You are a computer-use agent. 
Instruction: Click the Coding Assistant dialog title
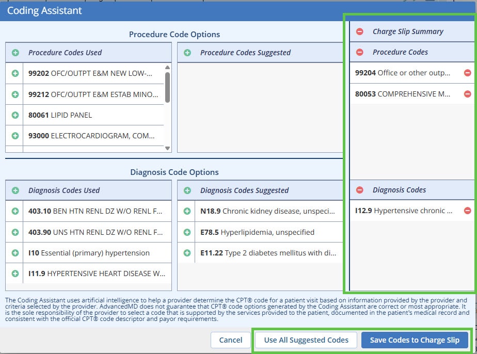(44, 11)
